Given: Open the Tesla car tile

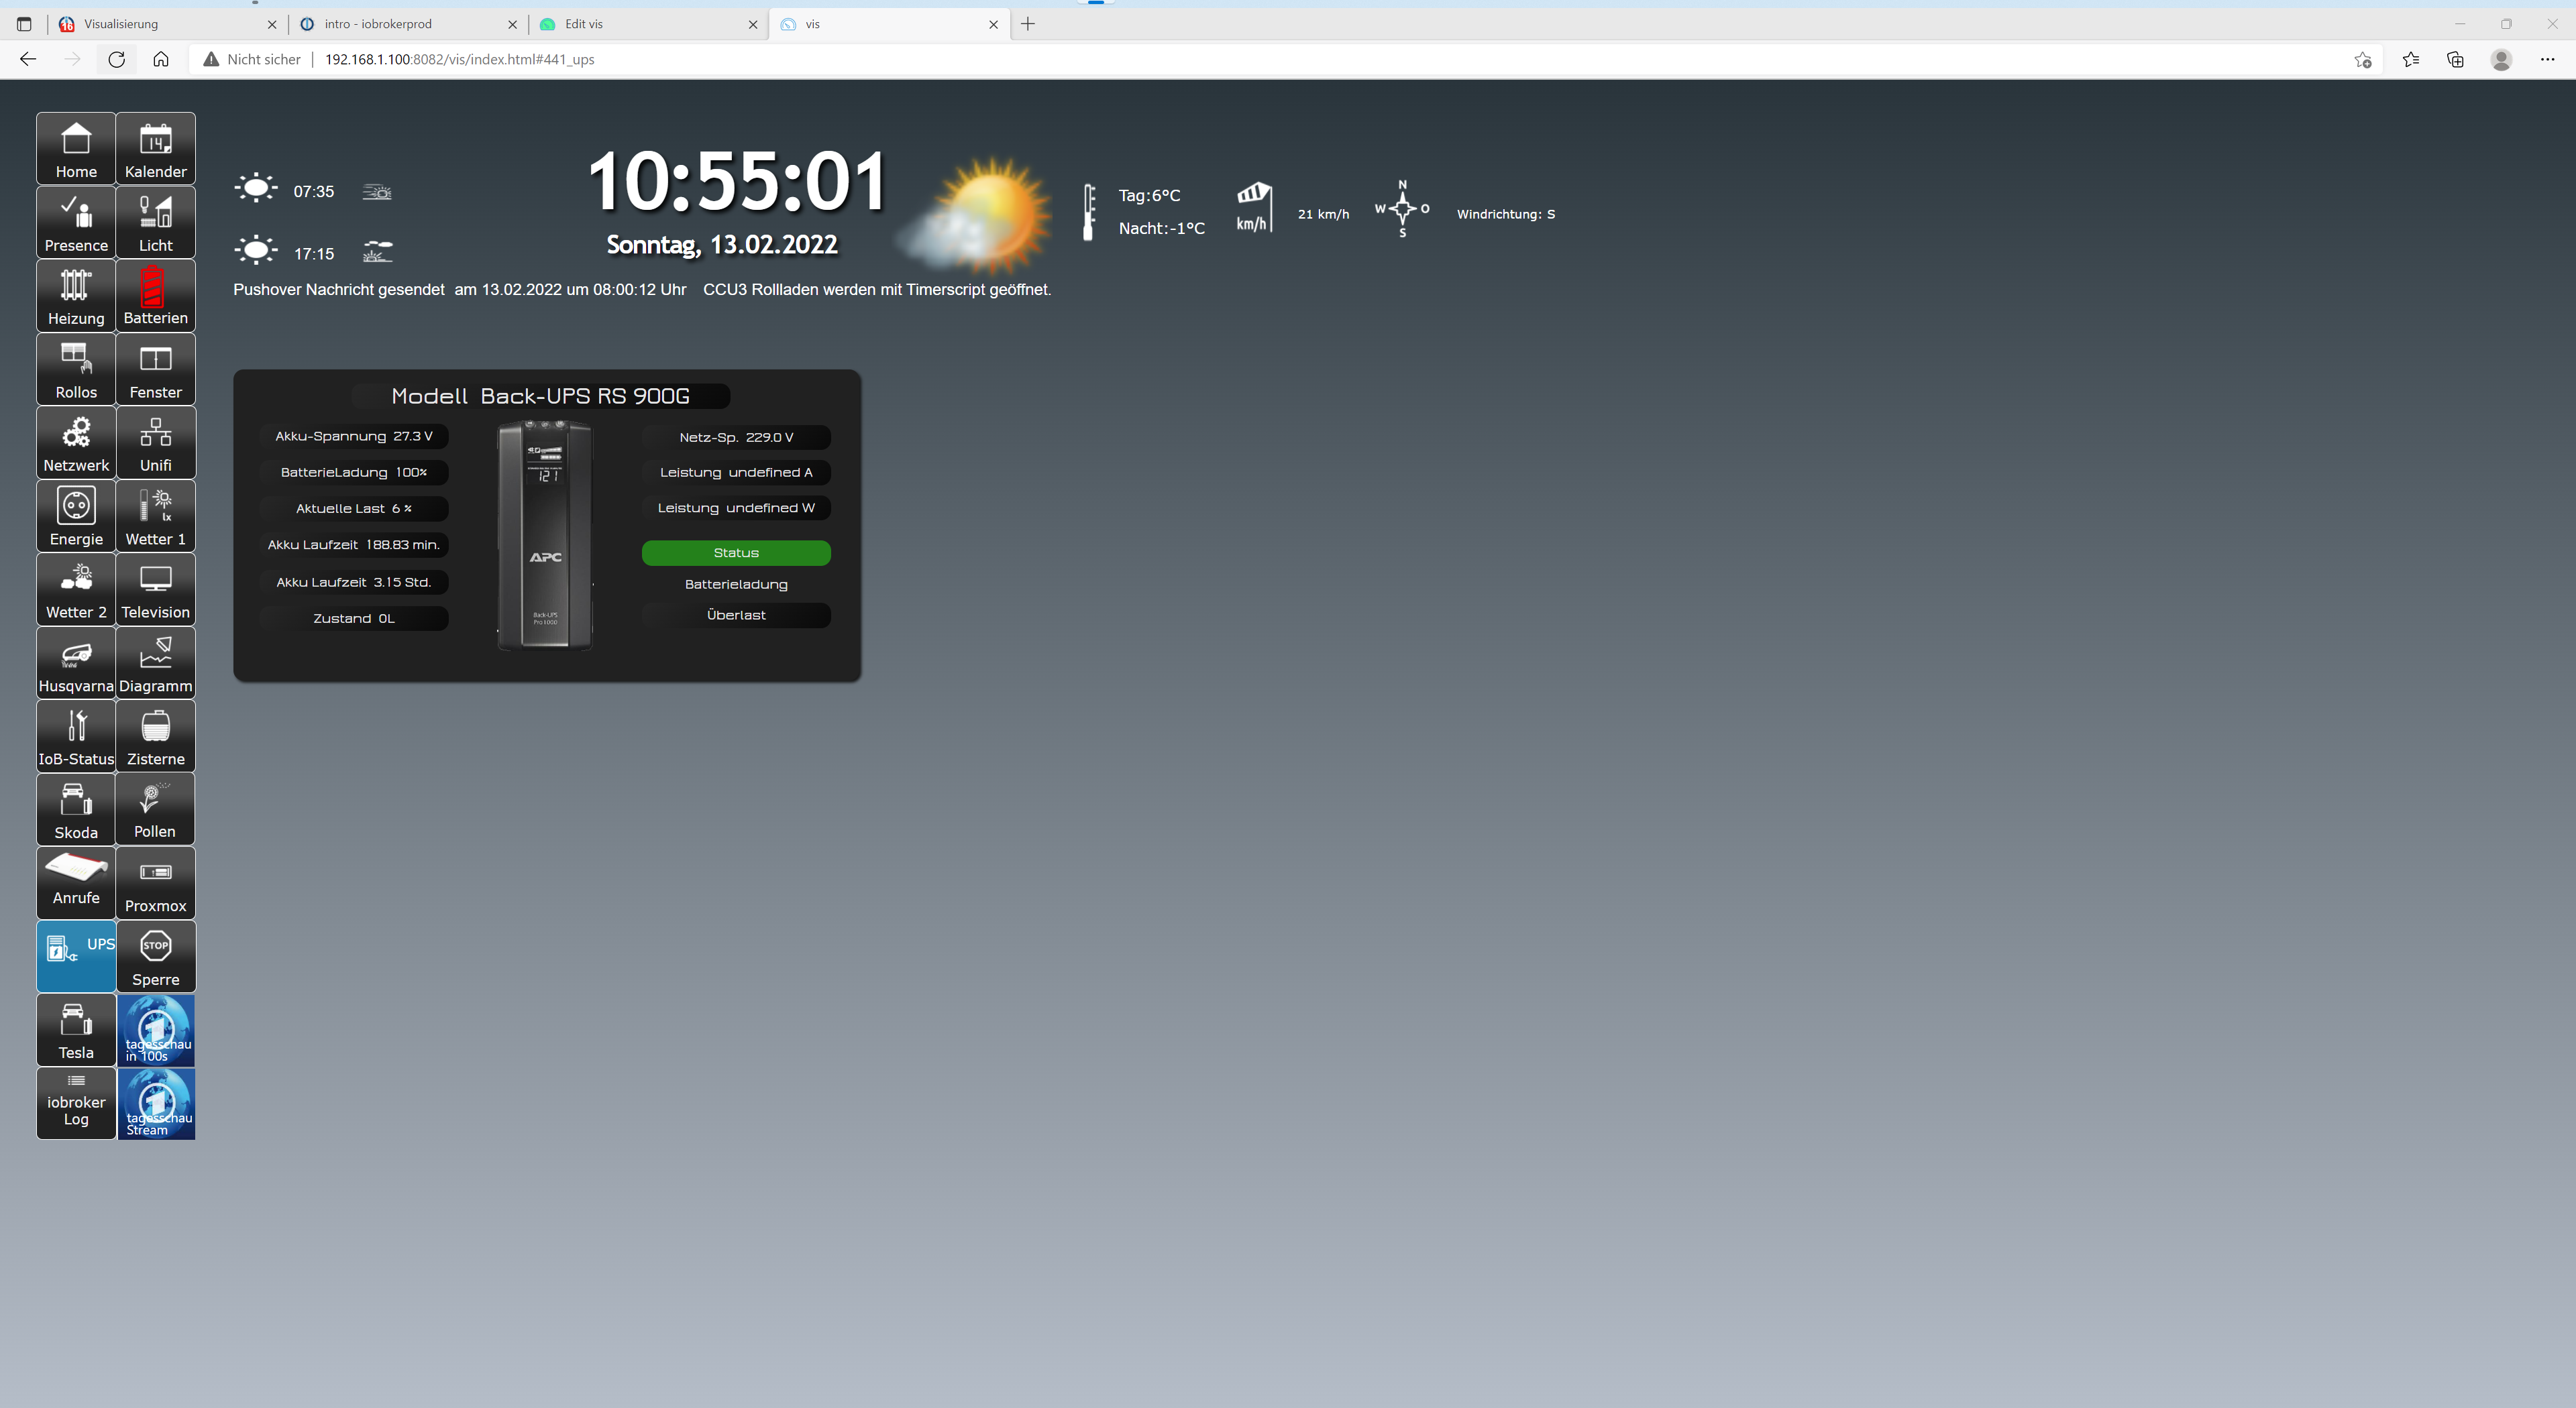Looking at the screenshot, I should [x=76, y=1029].
